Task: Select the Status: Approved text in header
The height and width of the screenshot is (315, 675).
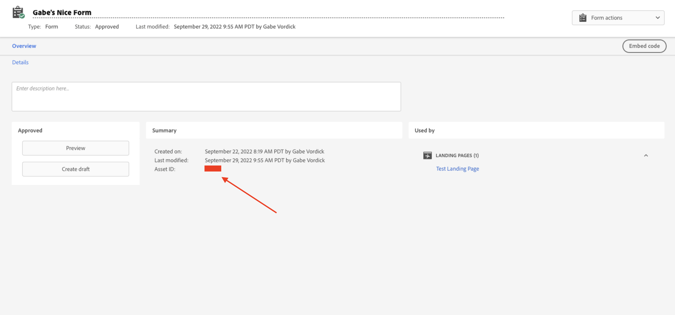Action: tap(97, 26)
